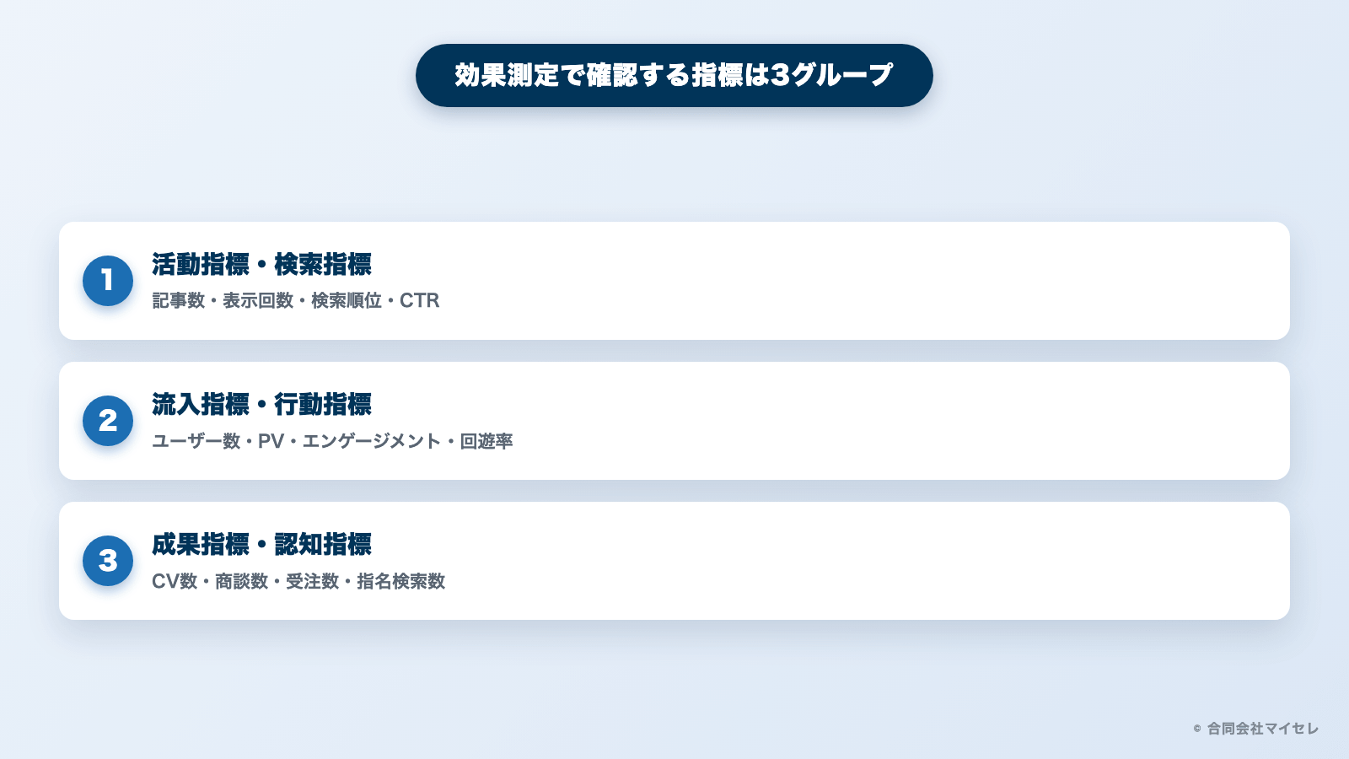Select the title pill 効果測定で確認する指標は3グループ
This screenshot has width=1349, height=759.
674,75
